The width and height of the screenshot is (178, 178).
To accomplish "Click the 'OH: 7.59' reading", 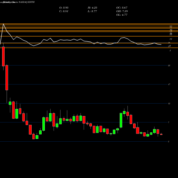I will 122,11.
